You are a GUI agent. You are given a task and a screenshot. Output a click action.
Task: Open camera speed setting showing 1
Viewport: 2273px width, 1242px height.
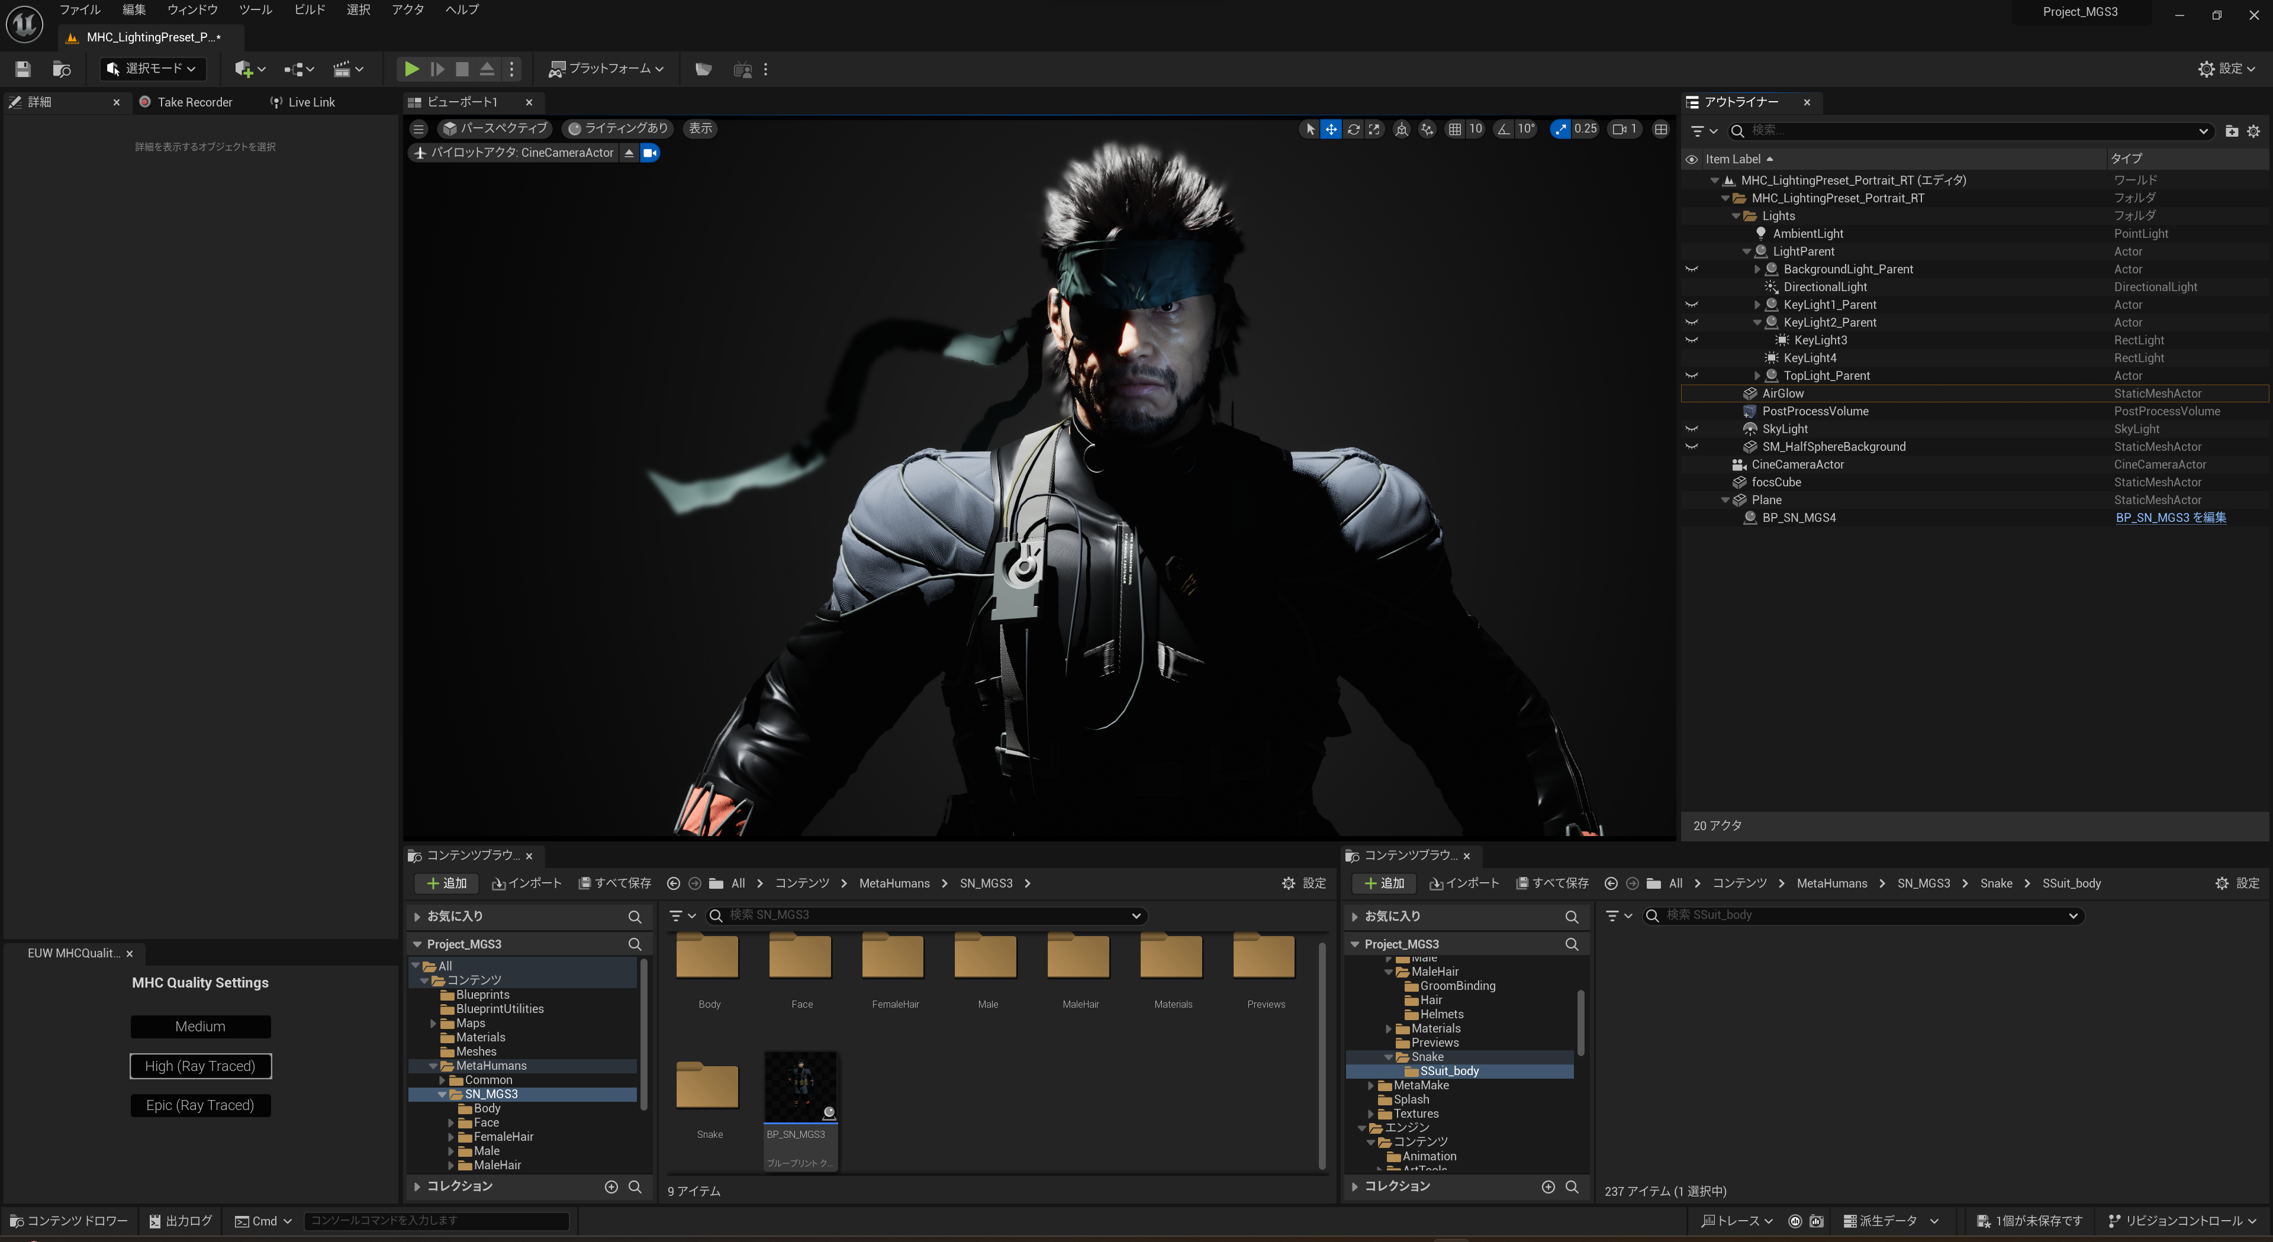[1624, 129]
